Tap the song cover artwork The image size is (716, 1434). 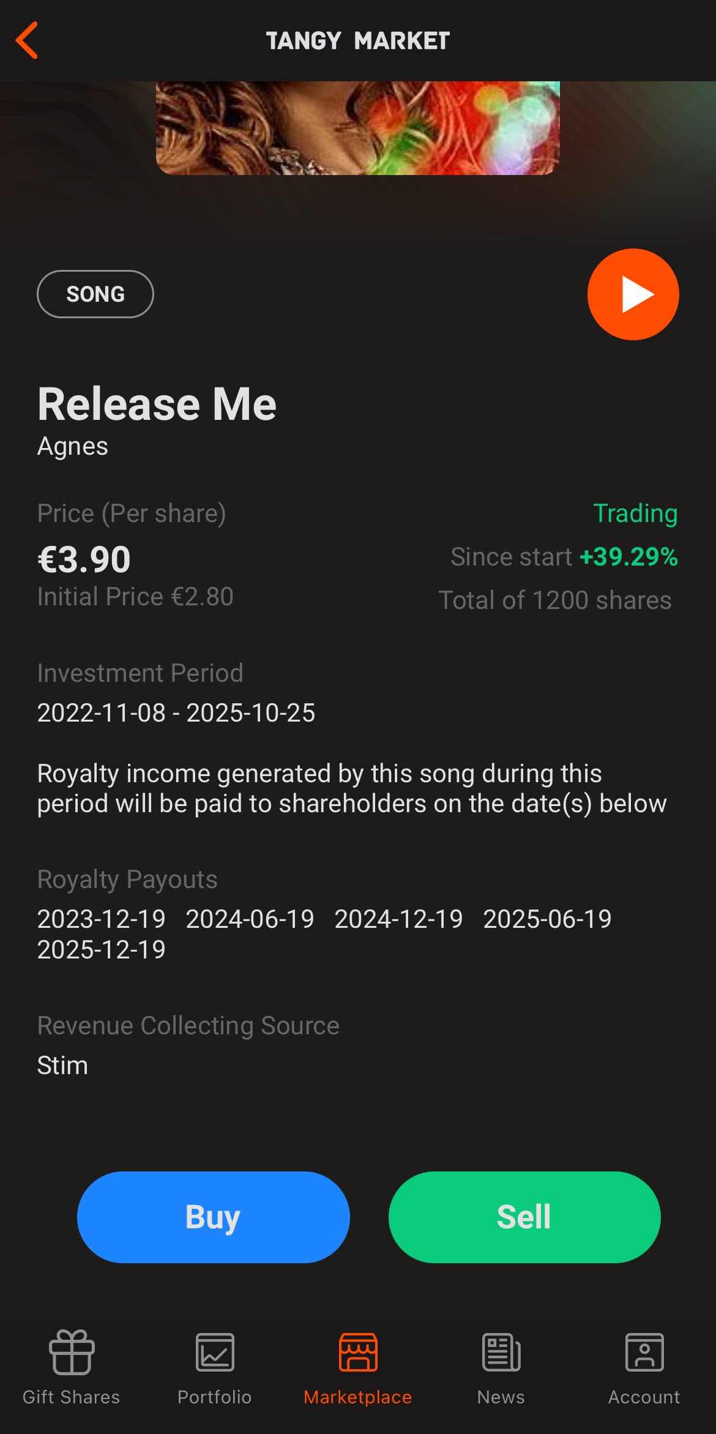[358, 129]
